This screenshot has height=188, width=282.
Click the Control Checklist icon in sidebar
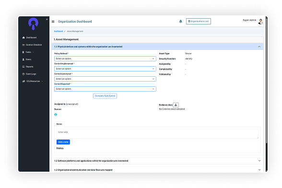coord(23,45)
